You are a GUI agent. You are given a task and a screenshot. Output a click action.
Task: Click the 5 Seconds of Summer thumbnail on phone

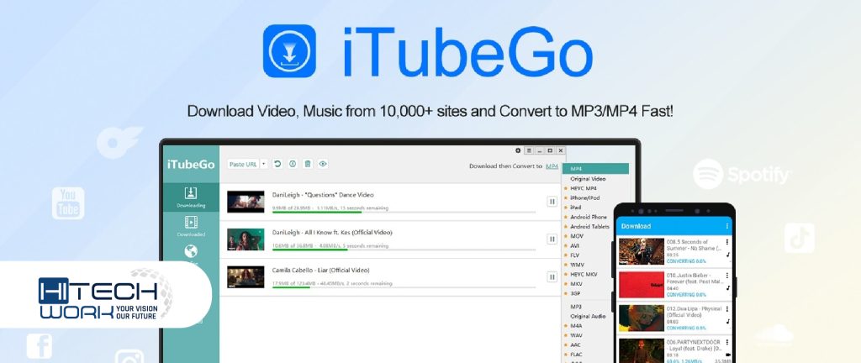click(x=642, y=251)
